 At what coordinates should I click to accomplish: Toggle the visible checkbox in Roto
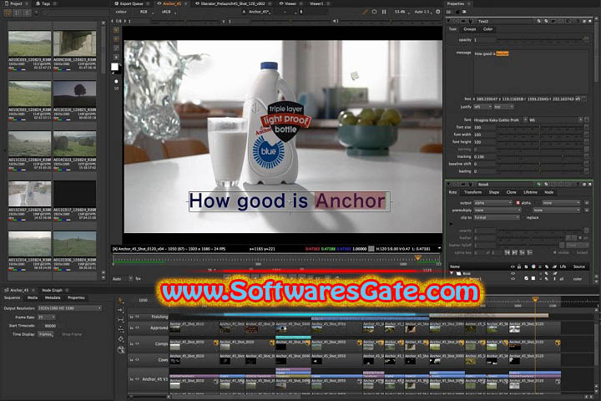pos(555,252)
